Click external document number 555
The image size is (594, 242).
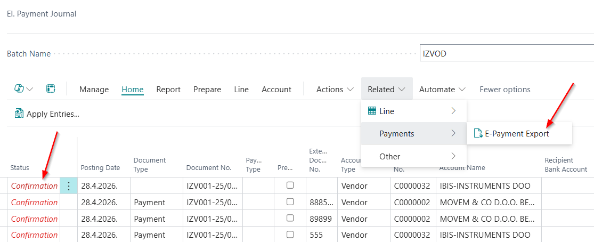316,235
